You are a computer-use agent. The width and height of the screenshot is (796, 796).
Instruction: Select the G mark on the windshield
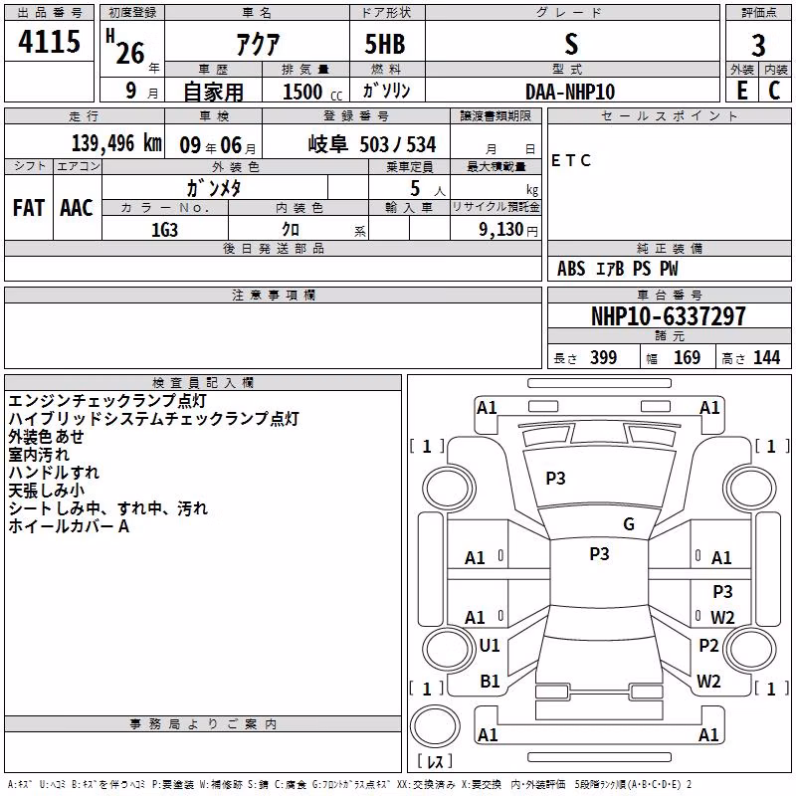[629, 524]
